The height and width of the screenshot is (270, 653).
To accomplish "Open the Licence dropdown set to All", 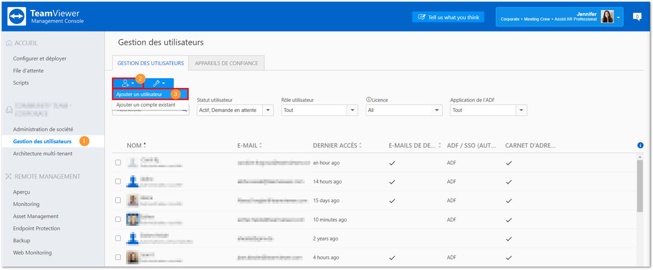I will click(x=404, y=110).
